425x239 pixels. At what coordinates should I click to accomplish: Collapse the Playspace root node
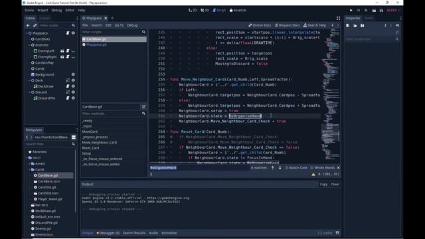(27, 33)
